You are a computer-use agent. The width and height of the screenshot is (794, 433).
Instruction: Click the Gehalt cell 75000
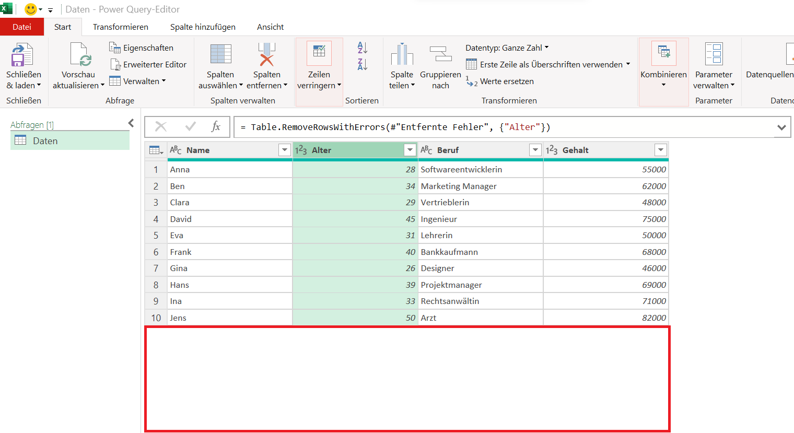(606, 219)
